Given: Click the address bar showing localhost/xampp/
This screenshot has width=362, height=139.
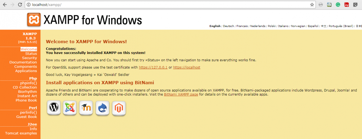Looking at the screenshot, I should pos(169,5).
